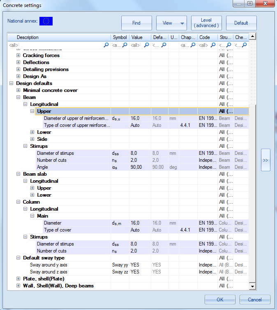Expand the Deflections node
This screenshot has width=277, height=310.
[18, 62]
